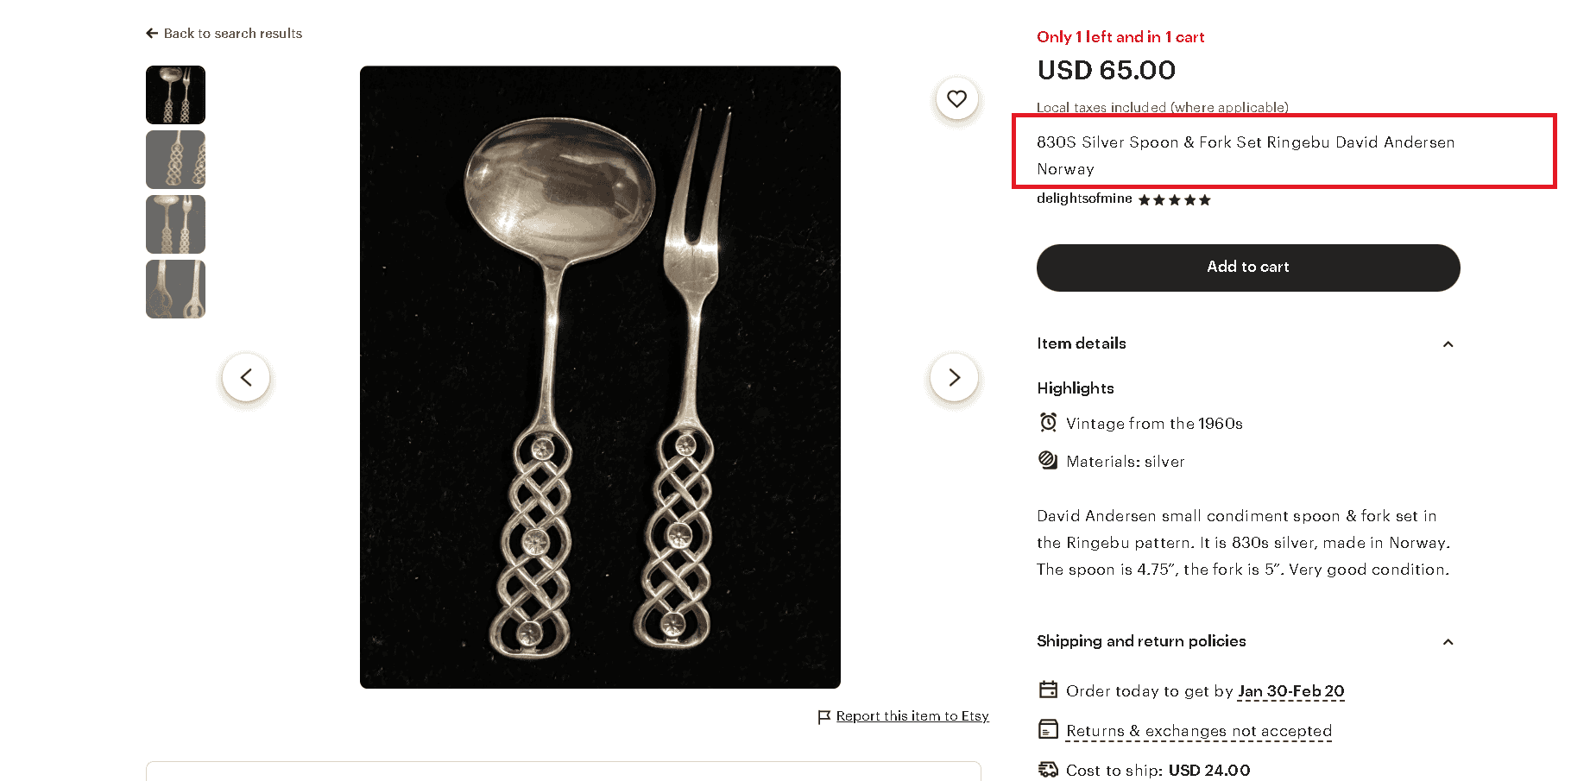The height and width of the screenshot is (781, 1590).
Task: Click the materials yarn icon near silver
Action: [1047, 460]
